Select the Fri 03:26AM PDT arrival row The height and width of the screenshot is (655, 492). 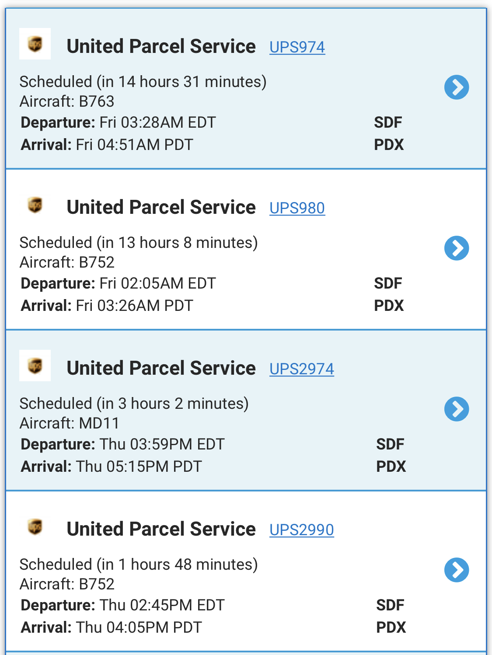tap(107, 306)
